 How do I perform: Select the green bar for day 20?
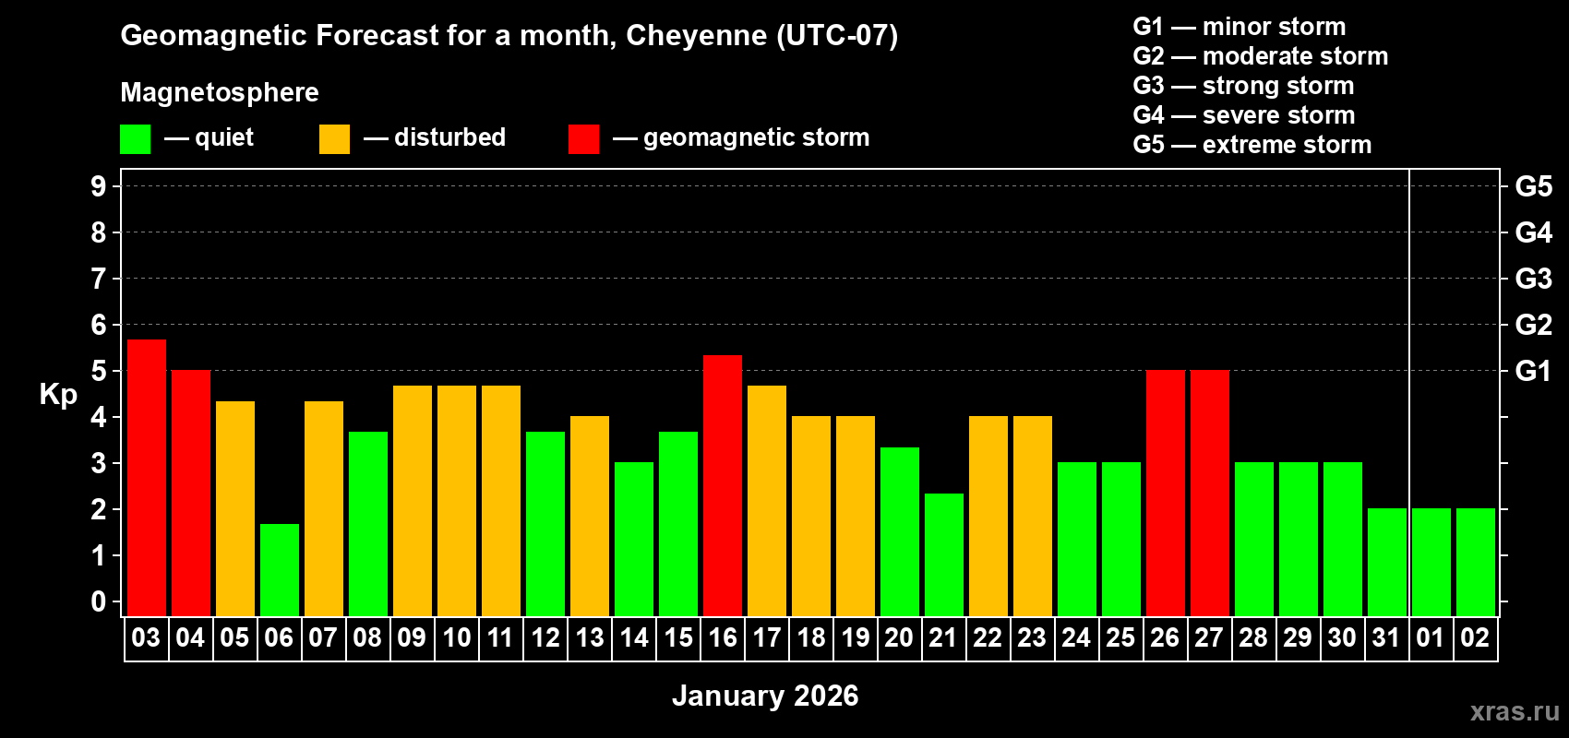(900, 531)
